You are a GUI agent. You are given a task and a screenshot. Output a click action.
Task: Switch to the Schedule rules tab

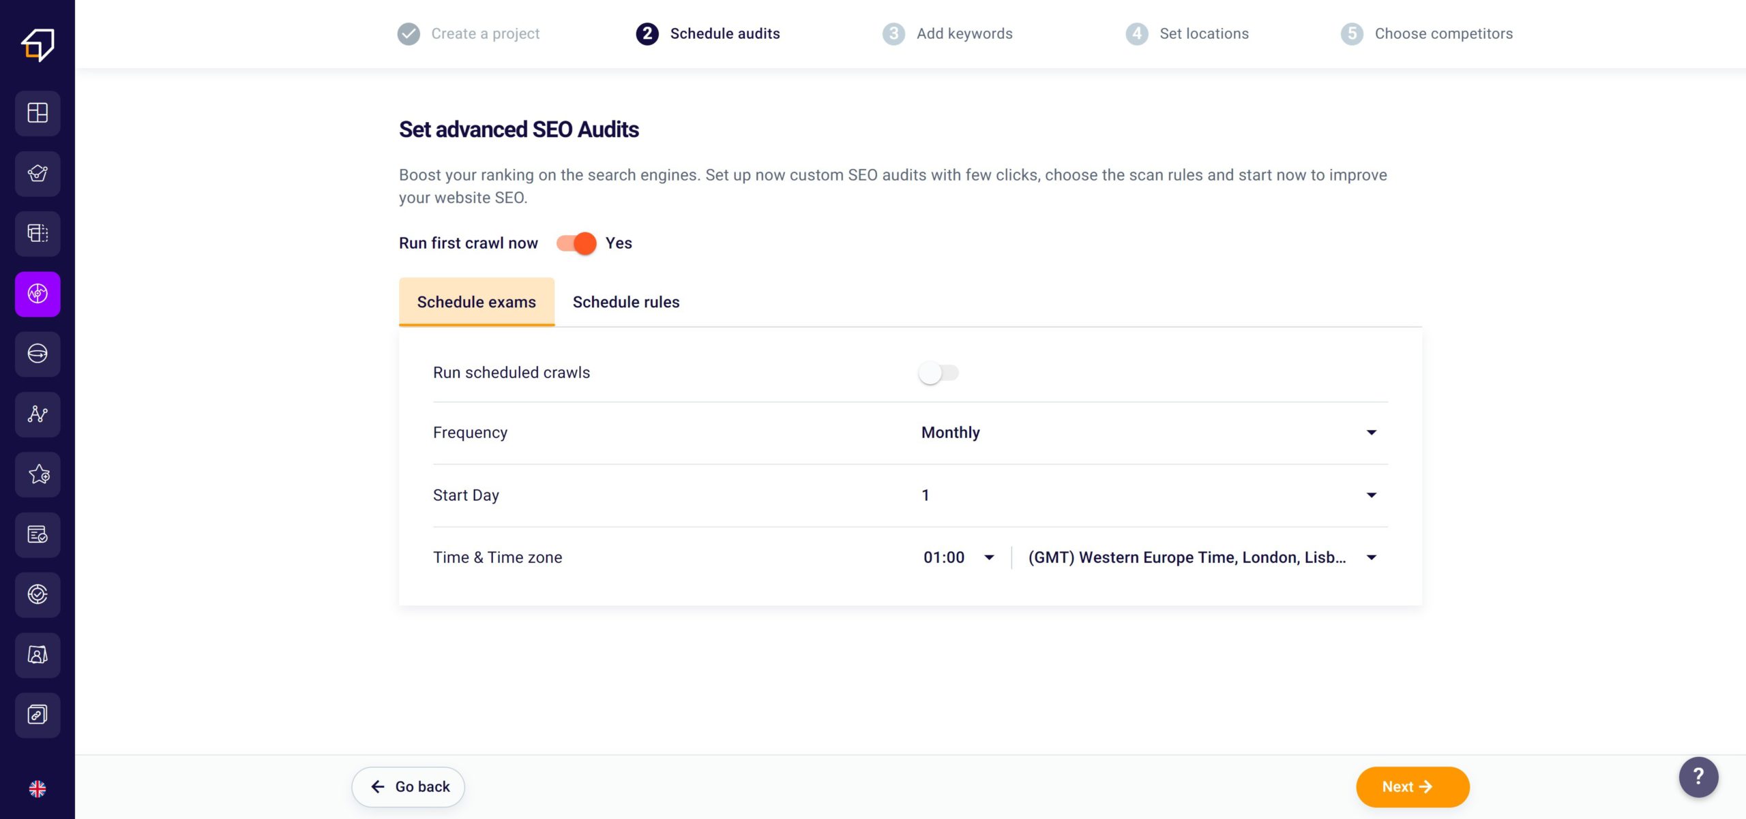coord(625,302)
